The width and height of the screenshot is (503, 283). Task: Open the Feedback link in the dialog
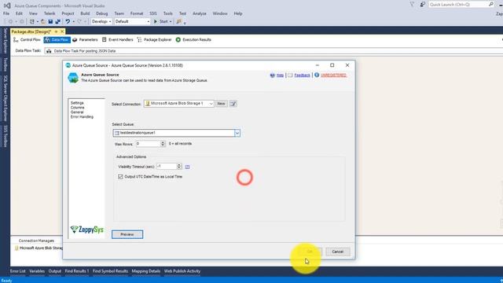302,75
